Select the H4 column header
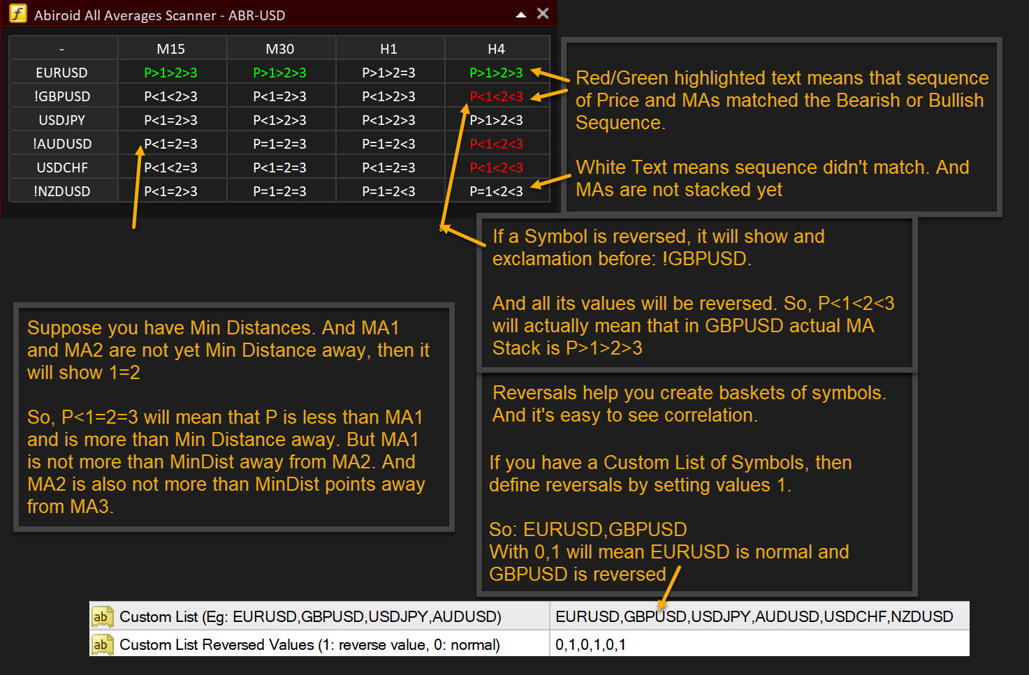The height and width of the screenshot is (675, 1029). click(x=497, y=49)
